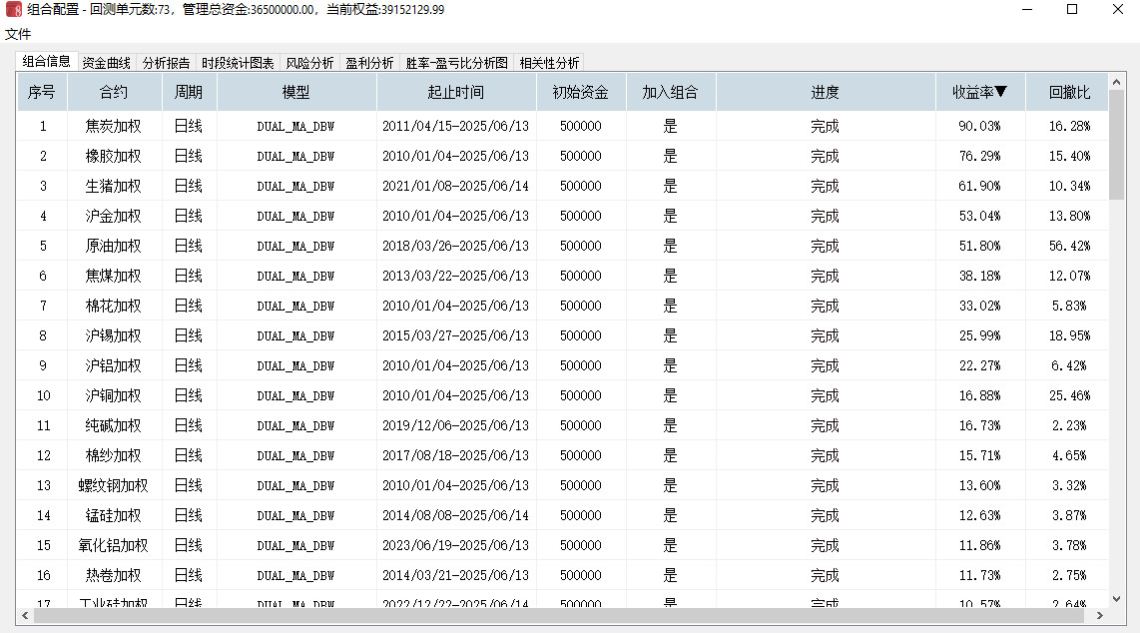Click the 回撤比 column header
Screen dimensions: 1140x633
(x=1069, y=93)
